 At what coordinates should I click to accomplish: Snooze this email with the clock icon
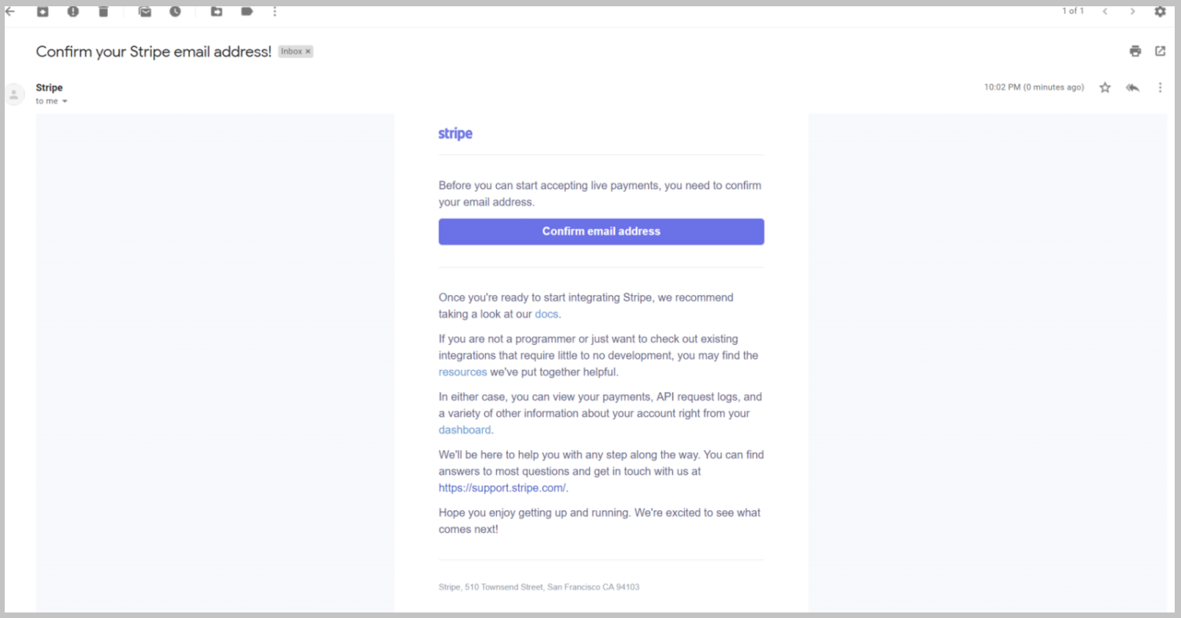tap(176, 11)
